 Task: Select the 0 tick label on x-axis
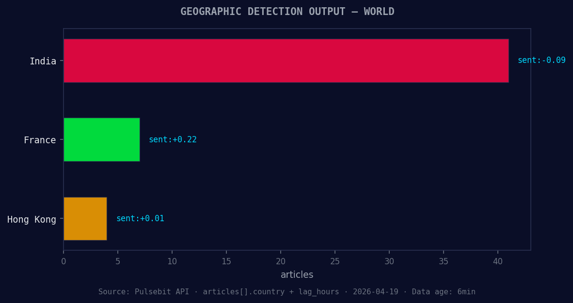(63, 261)
